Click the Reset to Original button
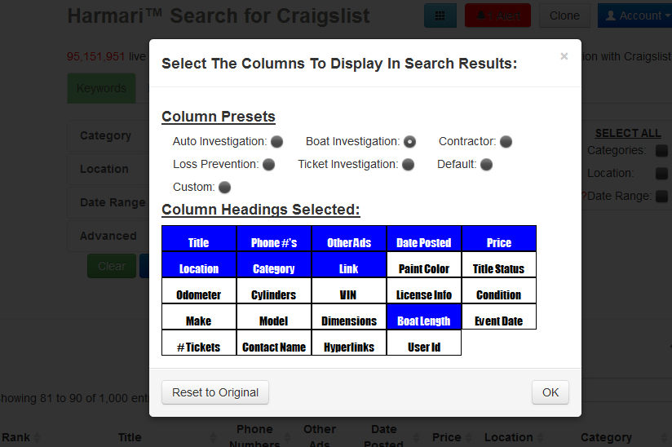This screenshot has width=672, height=447. (x=215, y=392)
